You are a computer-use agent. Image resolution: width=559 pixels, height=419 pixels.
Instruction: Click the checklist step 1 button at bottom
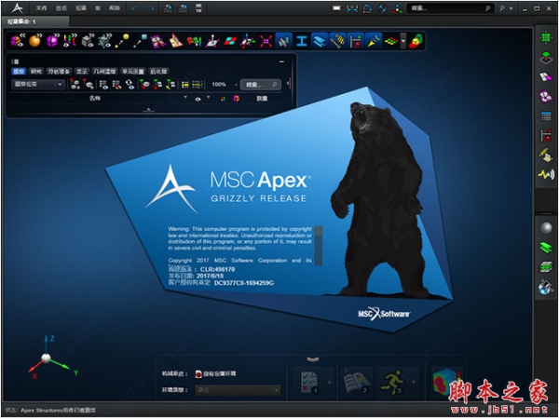pyautogui.click(x=308, y=381)
